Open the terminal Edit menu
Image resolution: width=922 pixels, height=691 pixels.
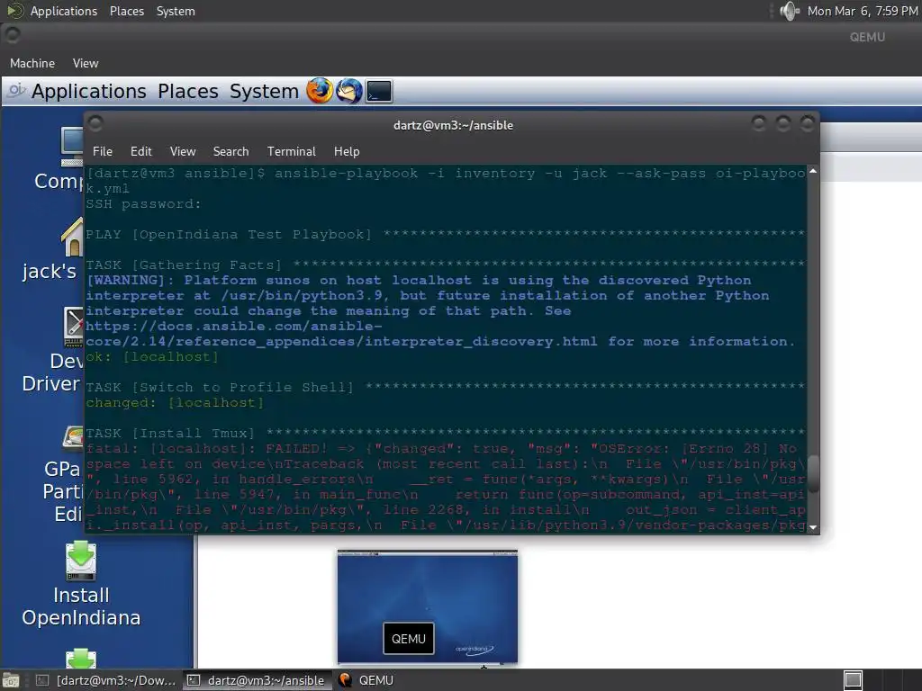tap(141, 151)
